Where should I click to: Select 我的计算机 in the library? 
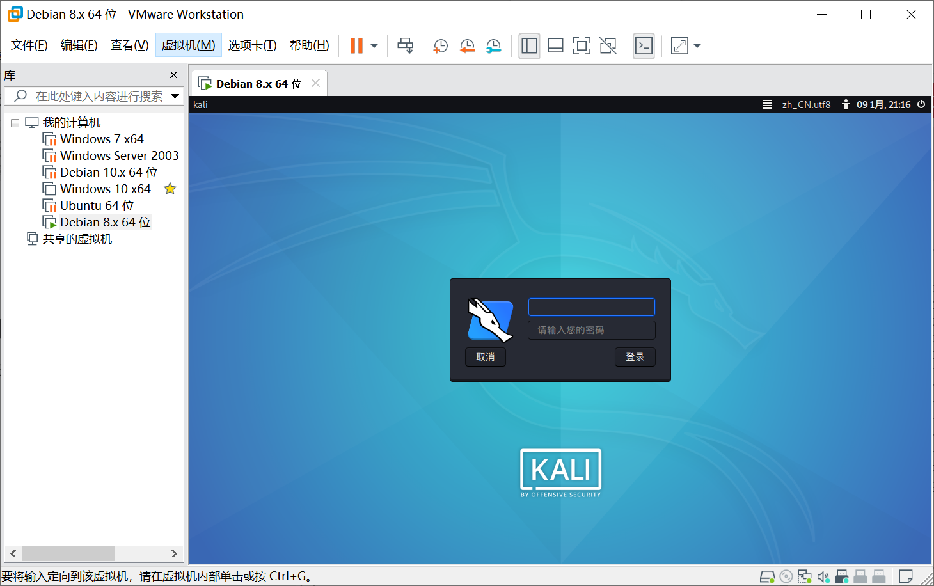(72, 122)
